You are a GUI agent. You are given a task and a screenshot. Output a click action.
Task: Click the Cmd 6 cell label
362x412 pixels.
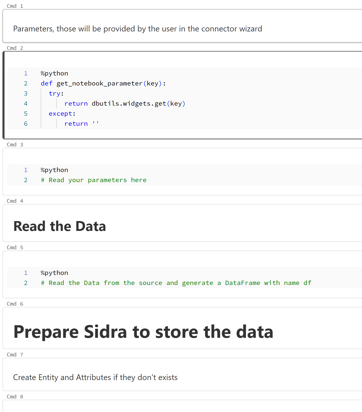pos(15,304)
